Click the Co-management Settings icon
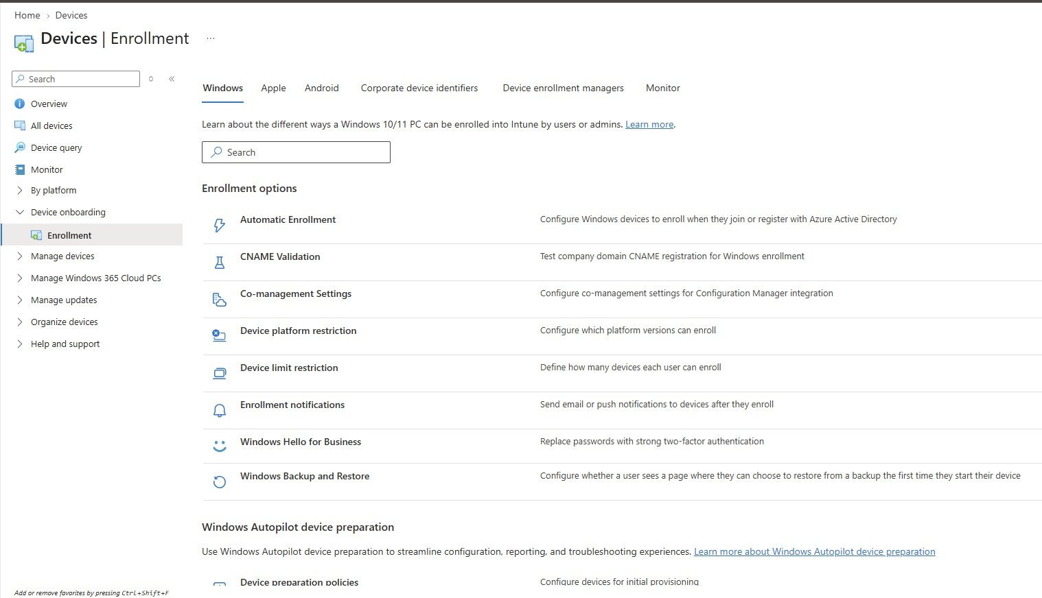Image resolution: width=1042 pixels, height=598 pixels. [220, 299]
